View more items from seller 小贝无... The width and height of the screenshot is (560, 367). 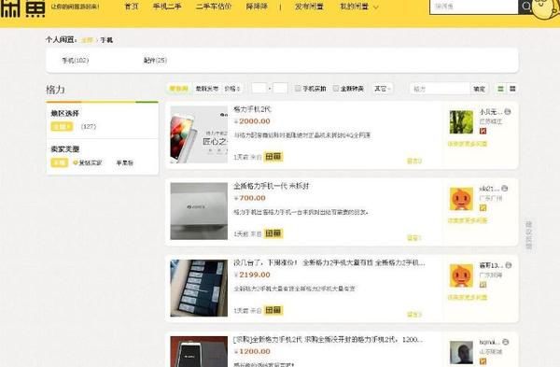point(468,144)
